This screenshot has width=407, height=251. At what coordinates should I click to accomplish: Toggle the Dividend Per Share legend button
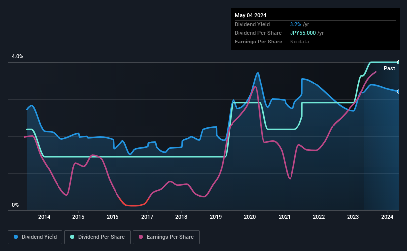point(98,237)
